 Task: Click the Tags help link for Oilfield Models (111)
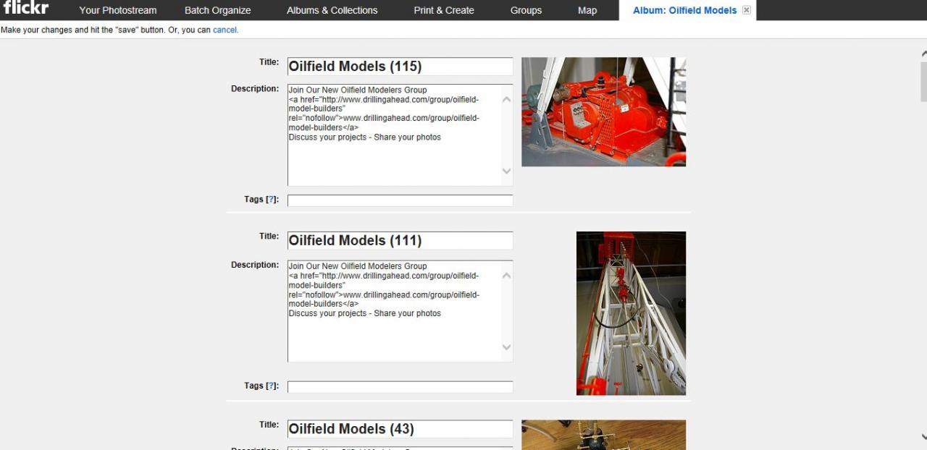coord(272,386)
